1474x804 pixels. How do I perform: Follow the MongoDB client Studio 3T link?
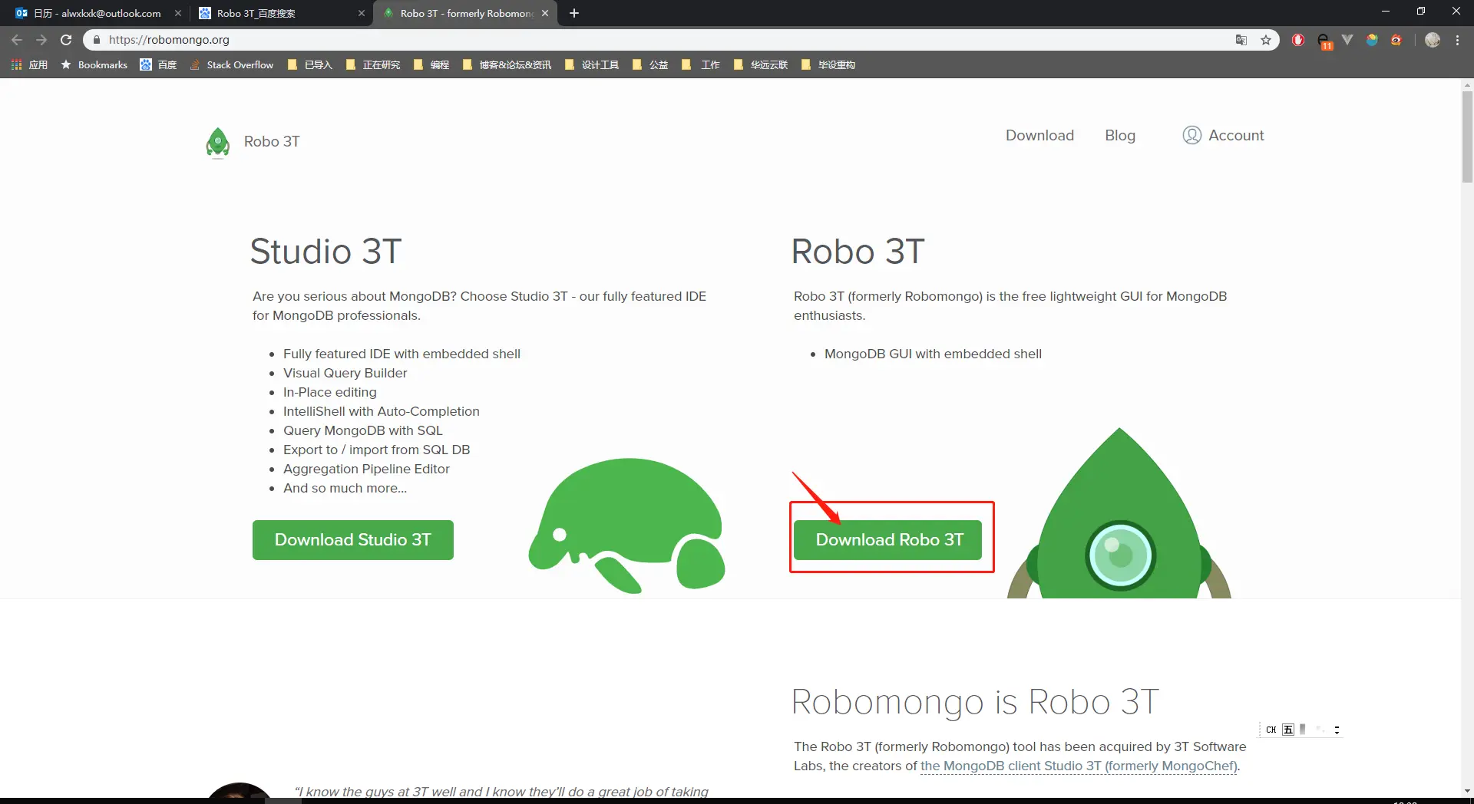tap(1079, 766)
